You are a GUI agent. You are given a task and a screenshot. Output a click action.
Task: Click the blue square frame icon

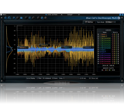(30, 18)
